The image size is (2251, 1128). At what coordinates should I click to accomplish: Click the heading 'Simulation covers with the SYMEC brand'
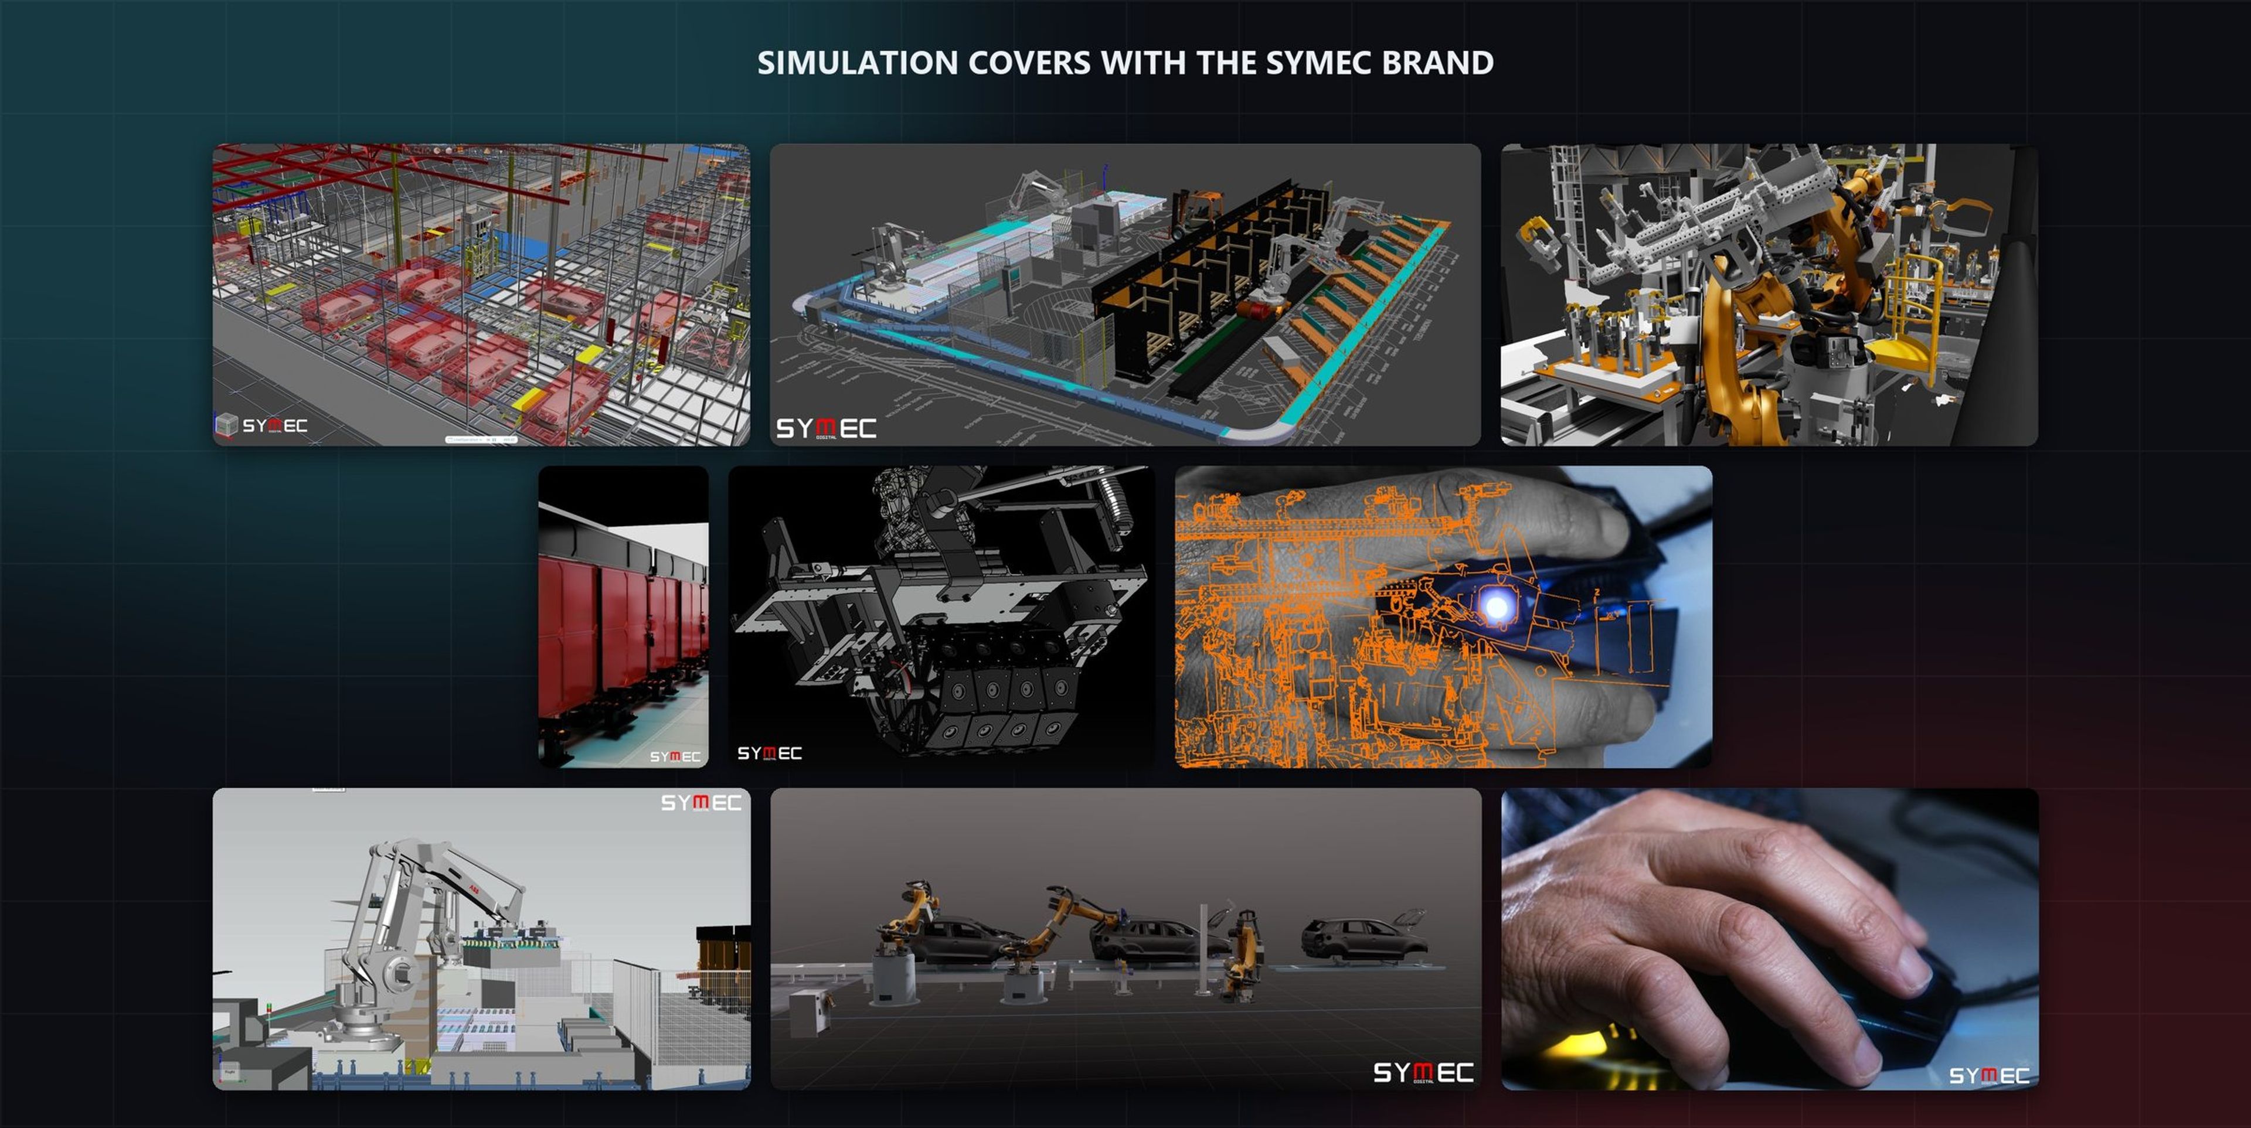[1125, 63]
